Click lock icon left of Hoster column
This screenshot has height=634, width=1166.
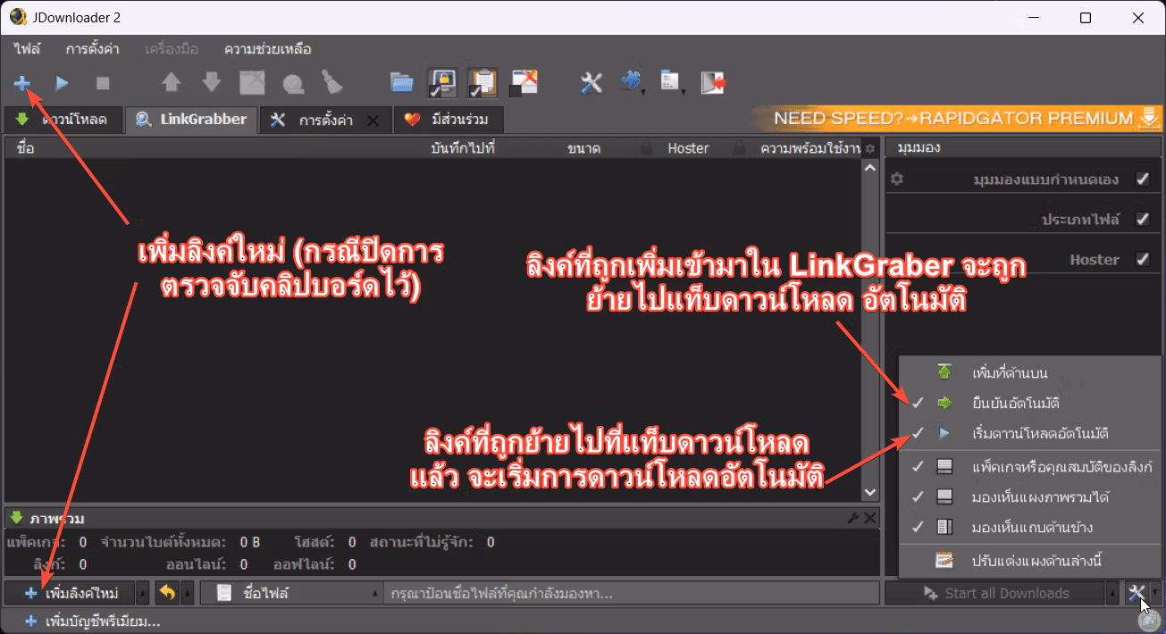tap(645, 148)
